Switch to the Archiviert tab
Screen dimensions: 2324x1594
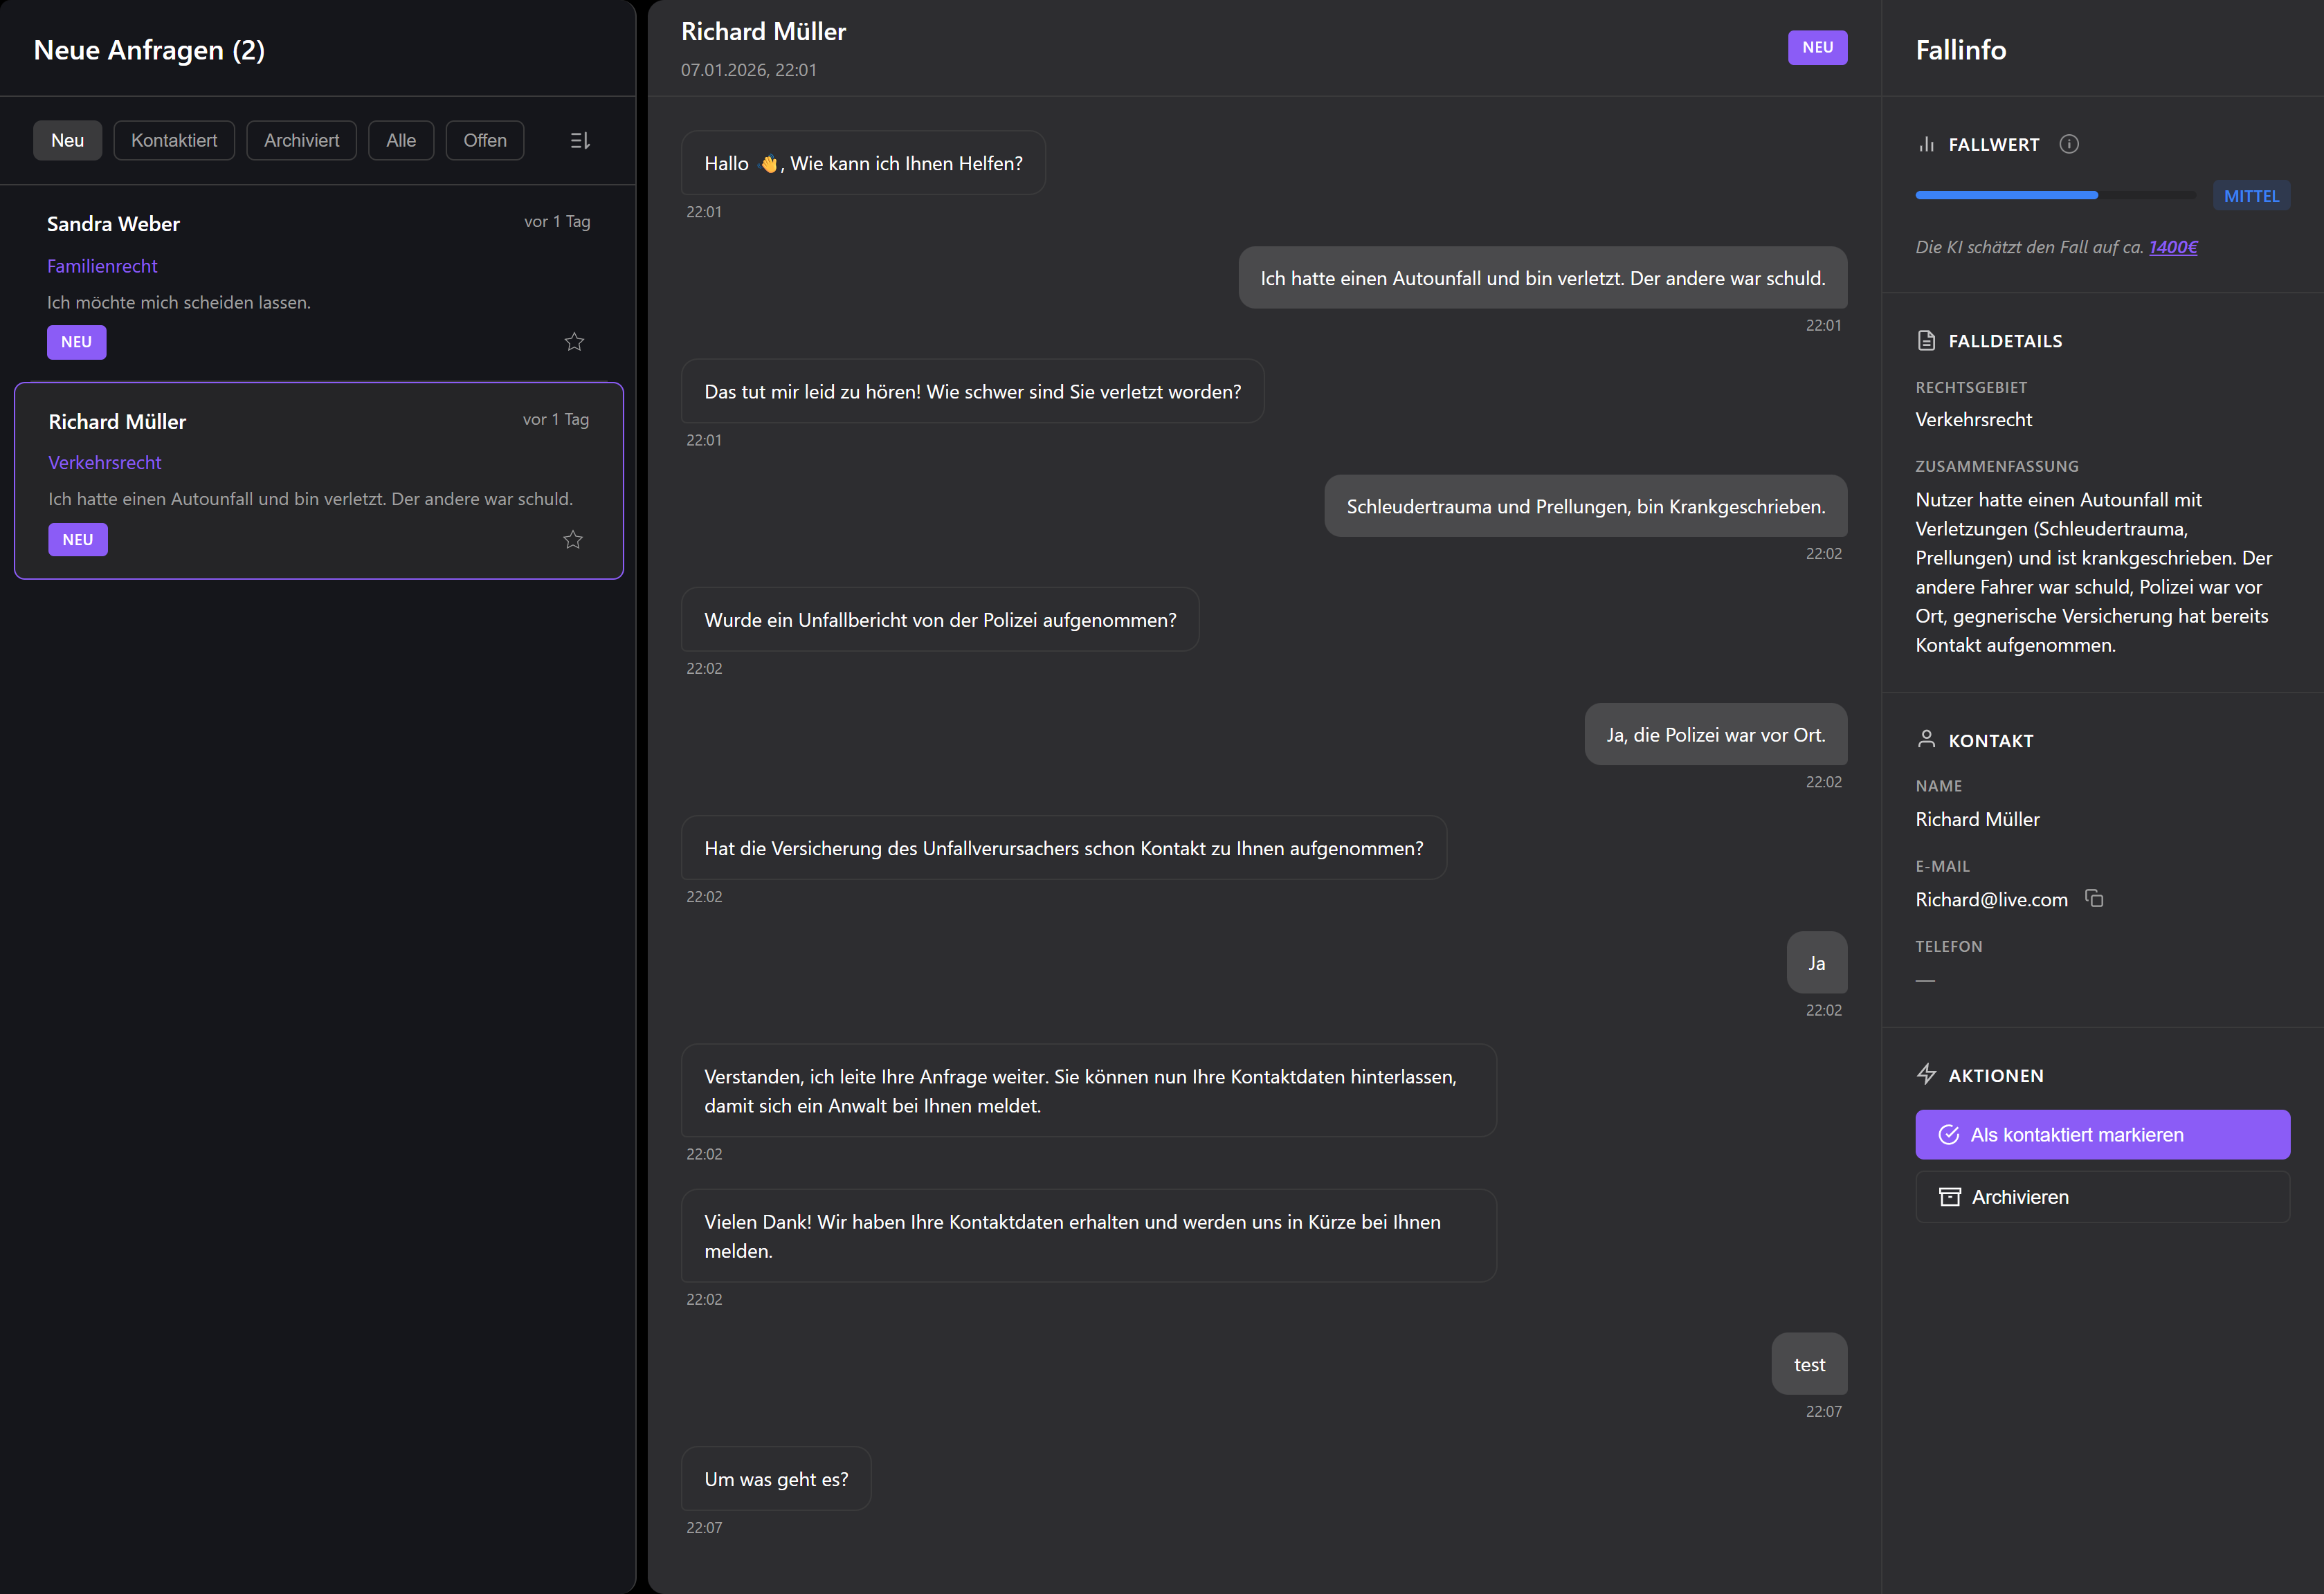coord(301,140)
